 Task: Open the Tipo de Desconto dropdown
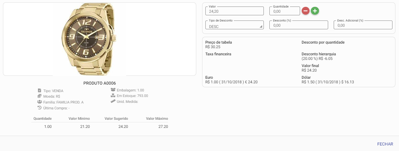pyautogui.click(x=234, y=25)
